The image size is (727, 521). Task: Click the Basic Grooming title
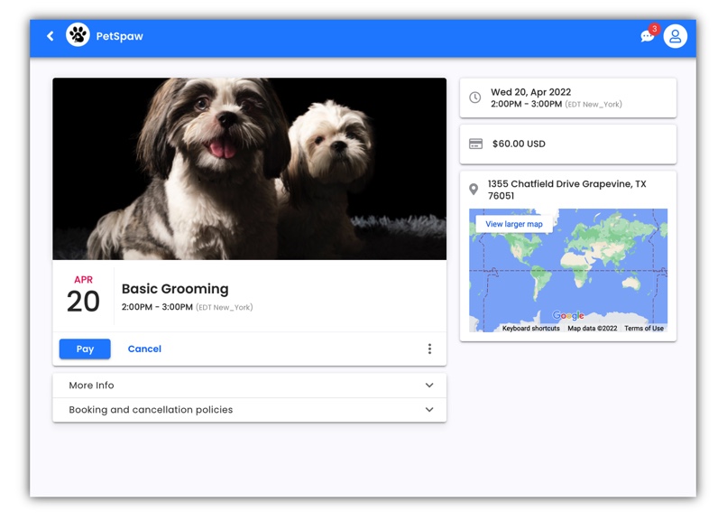pos(175,289)
